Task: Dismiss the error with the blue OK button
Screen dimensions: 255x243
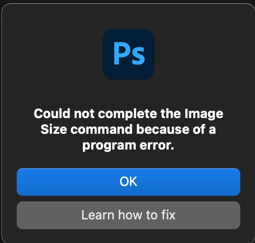Action: coord(128,182)
